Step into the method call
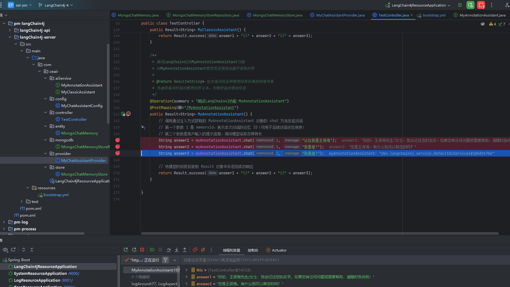The width and height of the screenshot is (510, 287). click(x=177, y=250)
